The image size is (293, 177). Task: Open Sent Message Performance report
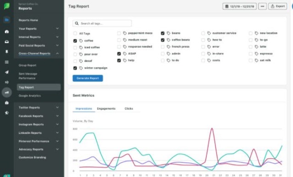click(28, 76)
